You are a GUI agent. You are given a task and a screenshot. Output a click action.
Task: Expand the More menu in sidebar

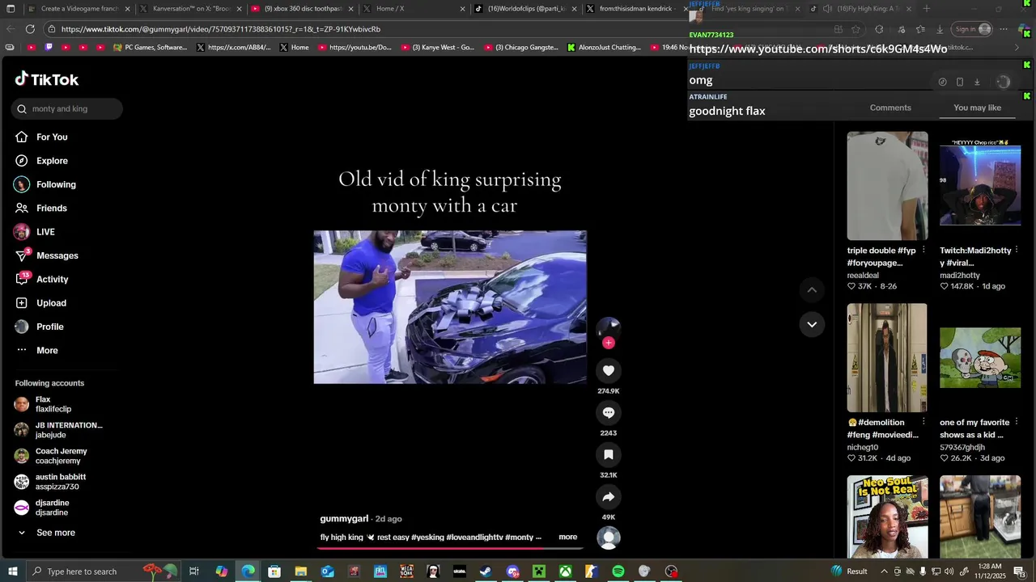coord(47,351)
